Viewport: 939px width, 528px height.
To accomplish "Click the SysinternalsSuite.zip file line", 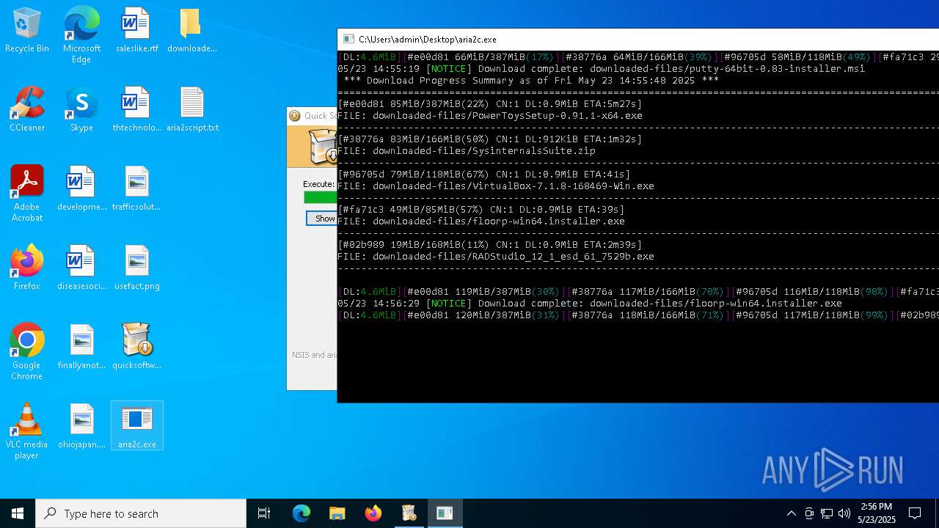I will [x=467, y=151].
